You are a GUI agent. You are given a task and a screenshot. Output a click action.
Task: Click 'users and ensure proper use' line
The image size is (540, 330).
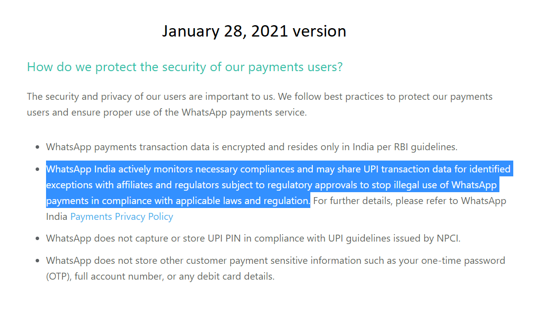point(167,113)
